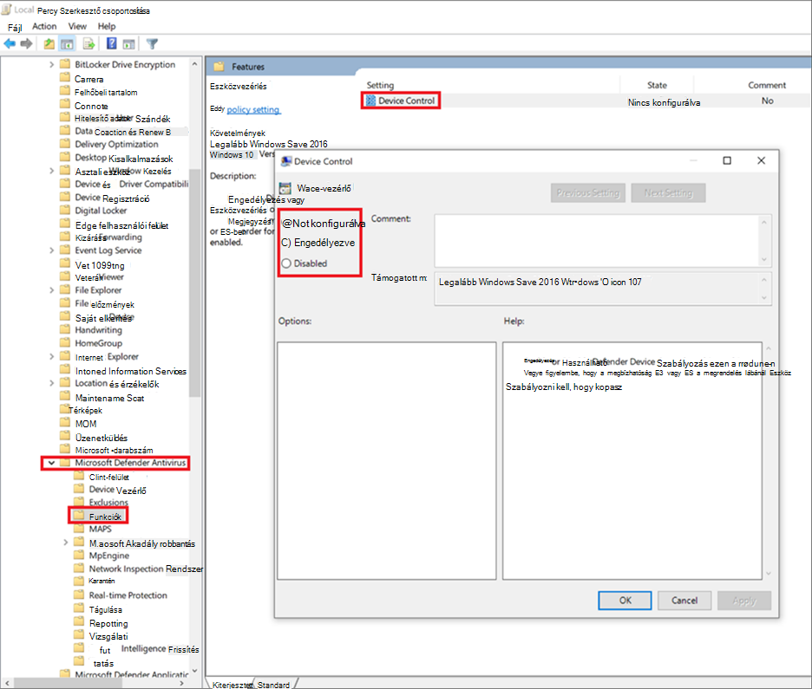
Task: Select the Karantén tree item
Action: pyautogui.click(x=101, y=581)
